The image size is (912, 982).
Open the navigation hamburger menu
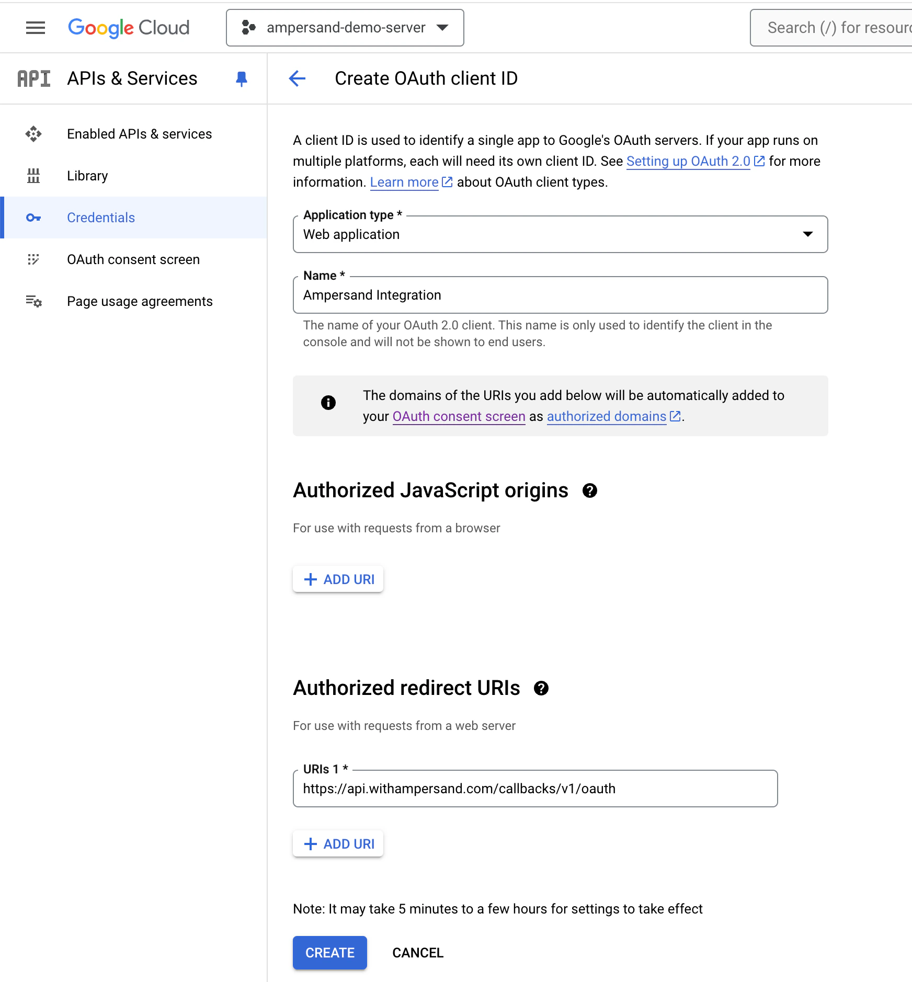35,28
